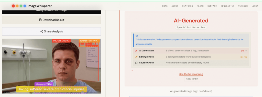Click 'No camera metadata or web history found'
262x97 pixels.
coord(187,63)
